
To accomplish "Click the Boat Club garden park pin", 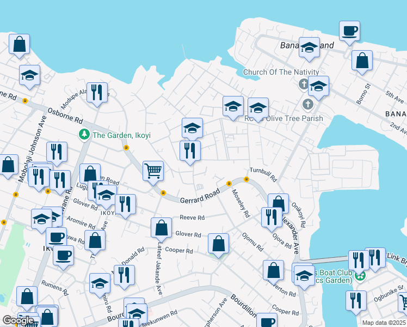I will coord(360,276).
